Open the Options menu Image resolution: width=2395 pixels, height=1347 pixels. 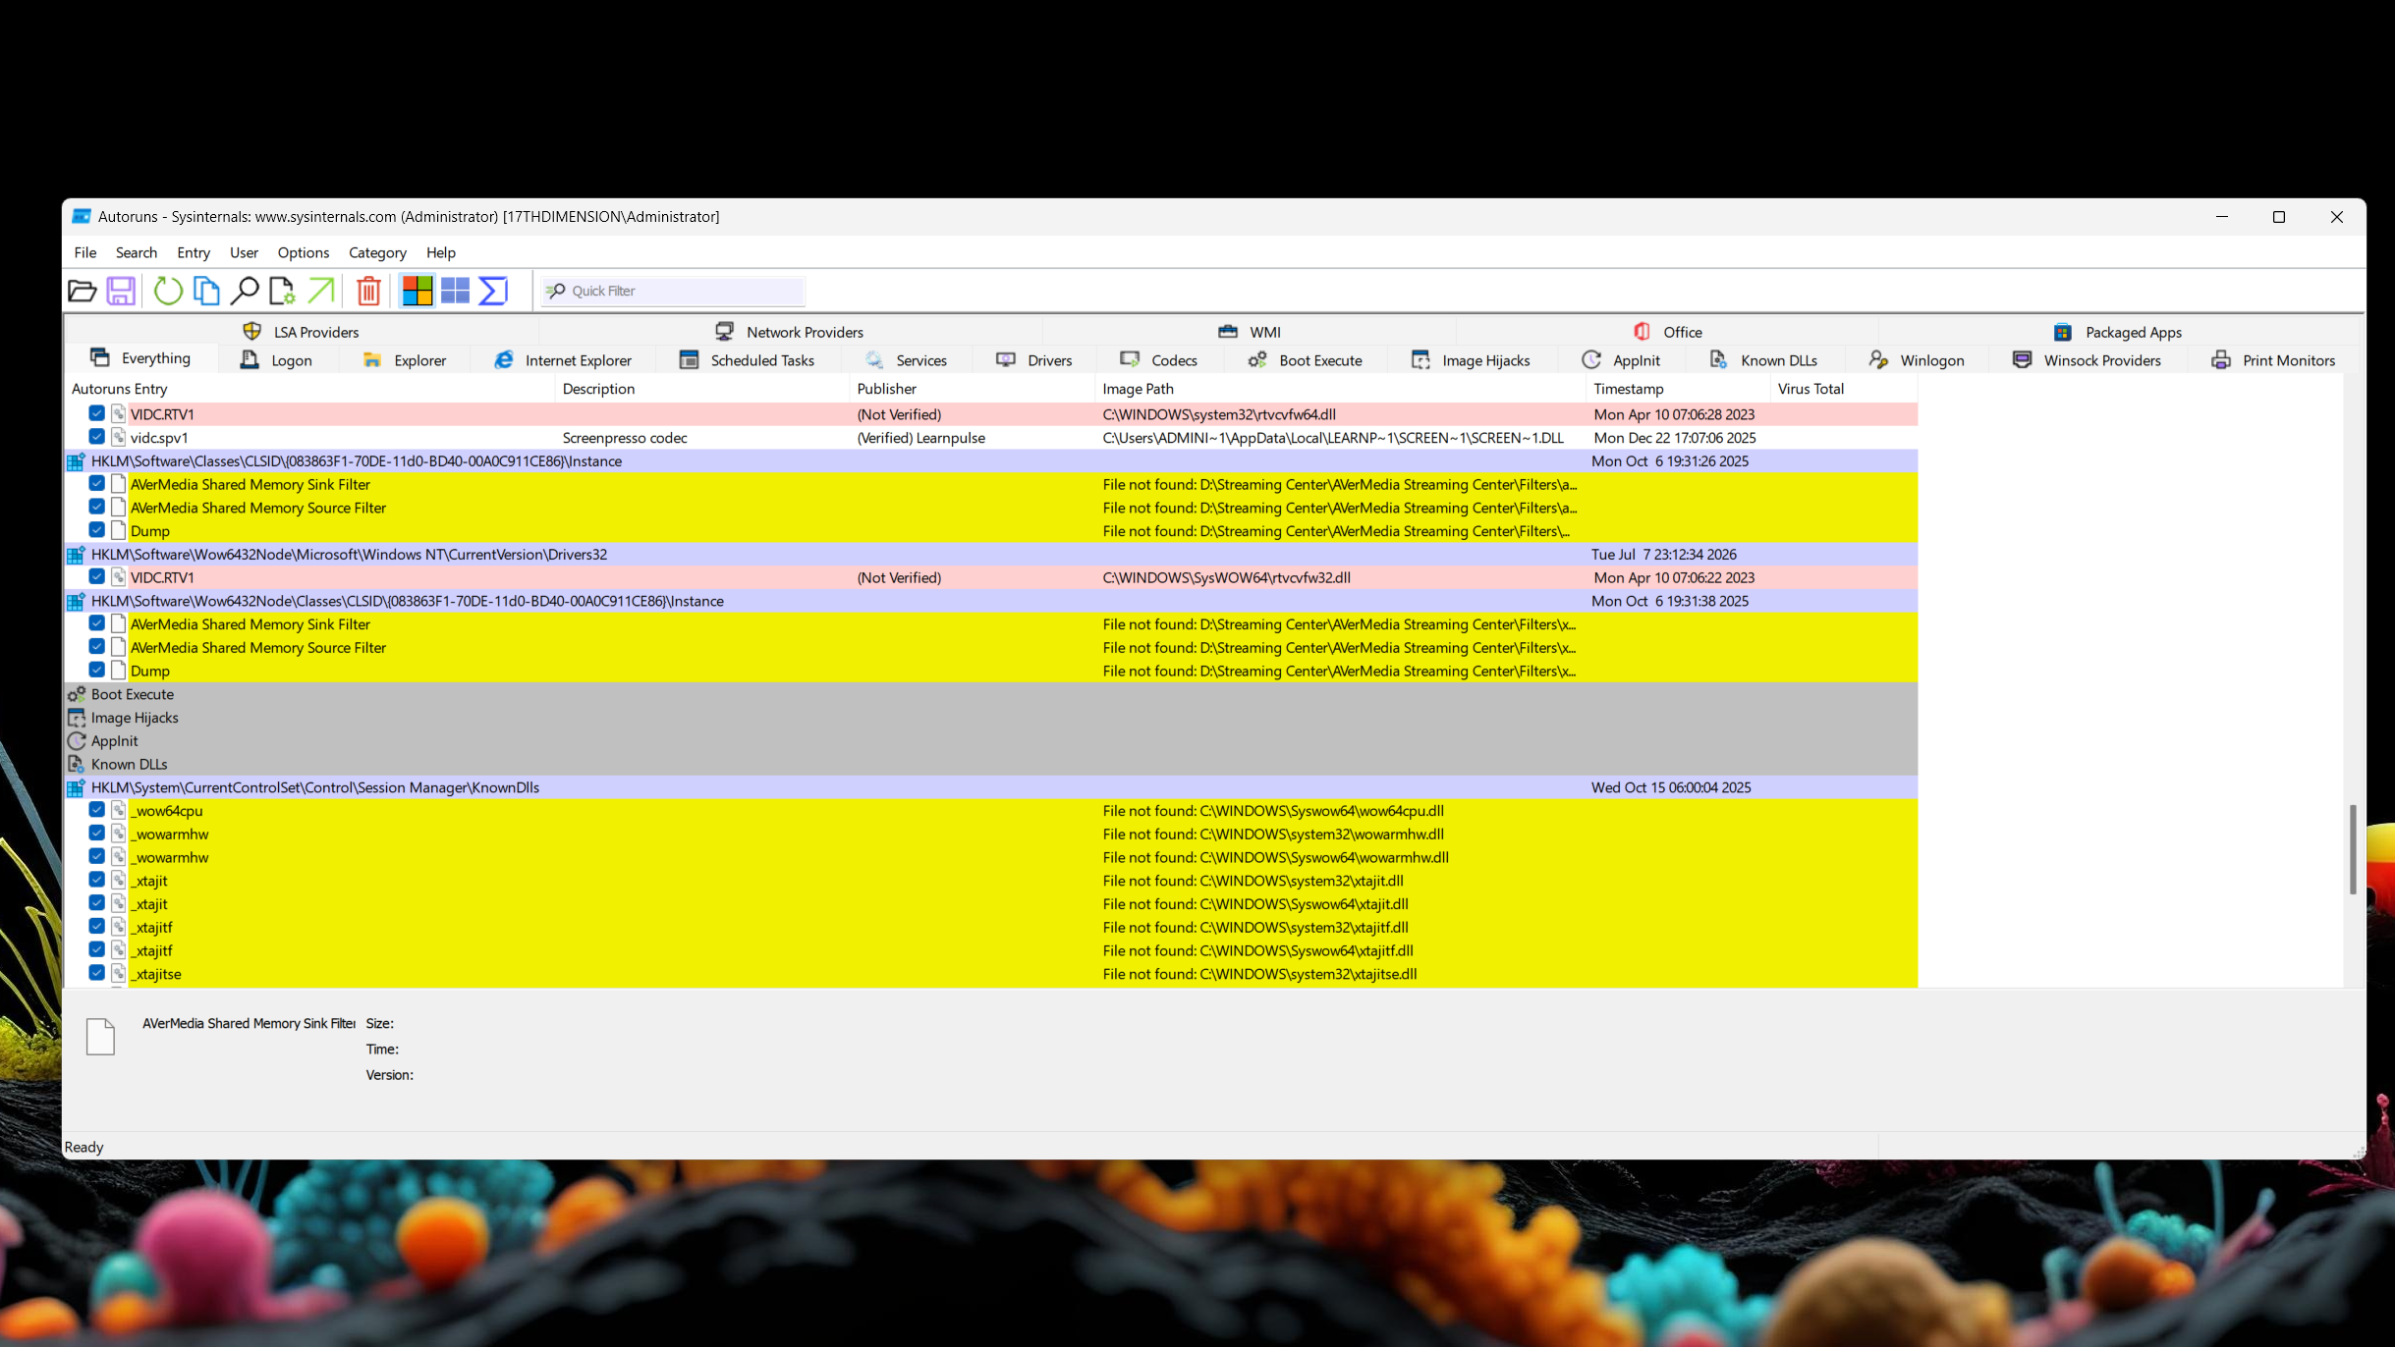tap(304, 252)
